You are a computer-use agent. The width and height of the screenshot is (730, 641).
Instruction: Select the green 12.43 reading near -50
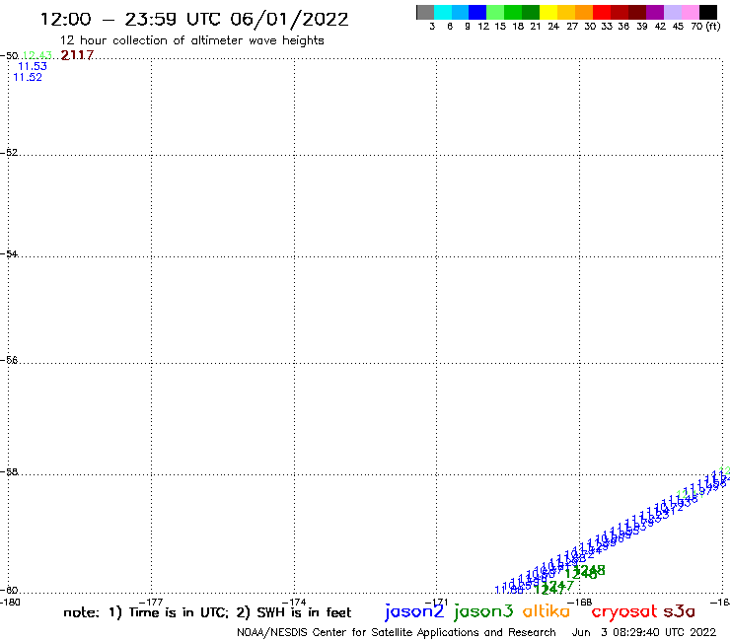37,56
